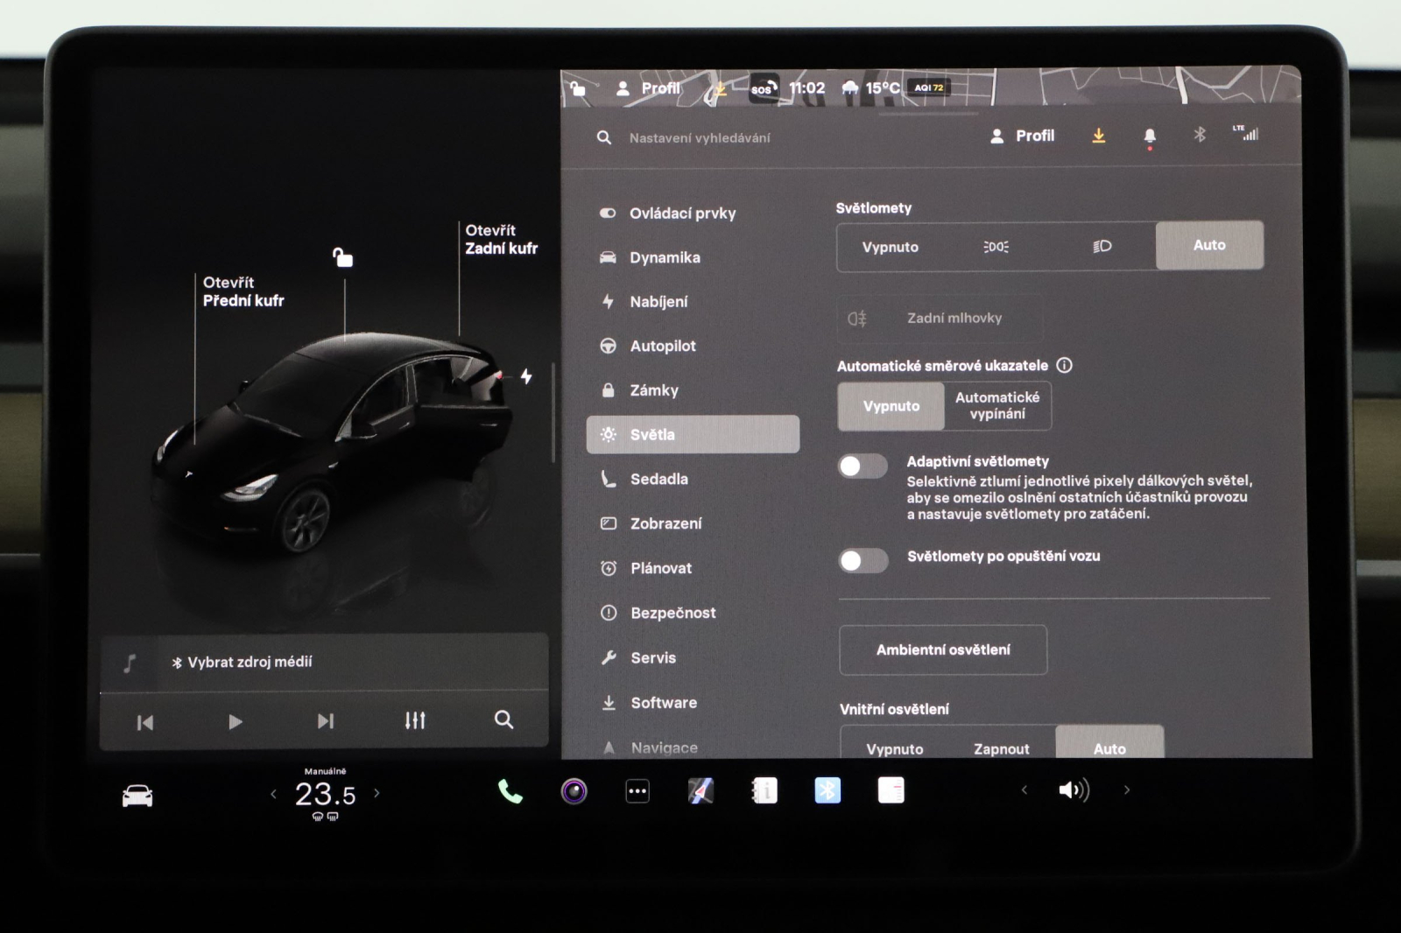Viewport: 1401px width, 933px height.
Task: Enable the Zadní mlhovky rear fog lights
Action: click(x=940, y=318)
